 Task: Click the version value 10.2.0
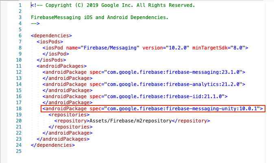pyautogui.click(x=178, y=48)
